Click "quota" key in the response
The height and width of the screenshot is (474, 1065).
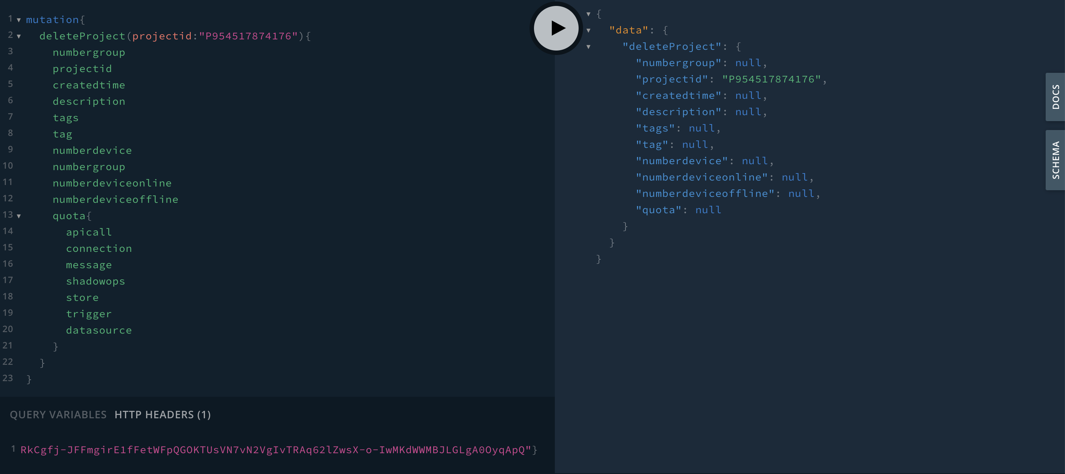tap(659, 210)
